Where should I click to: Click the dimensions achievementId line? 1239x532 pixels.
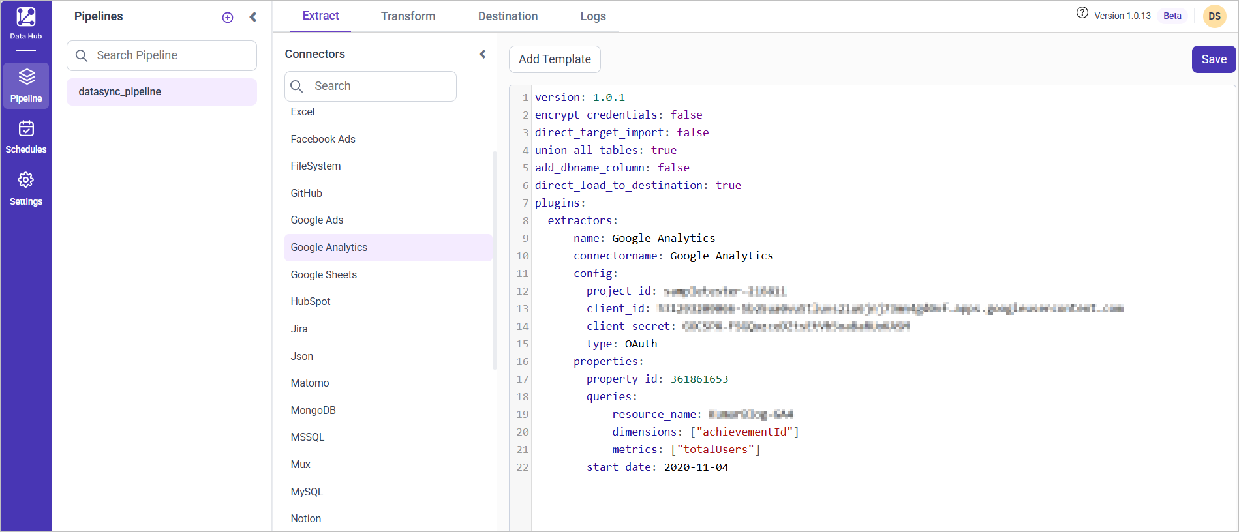[x=705, y=432]
